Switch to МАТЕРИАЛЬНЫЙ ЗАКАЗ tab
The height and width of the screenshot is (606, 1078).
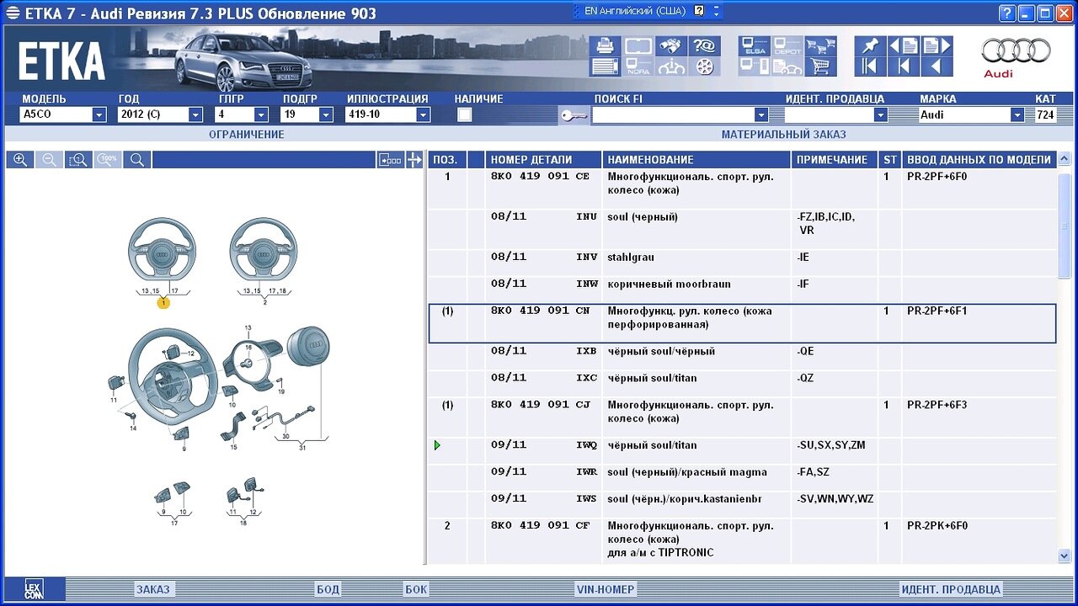784,135
